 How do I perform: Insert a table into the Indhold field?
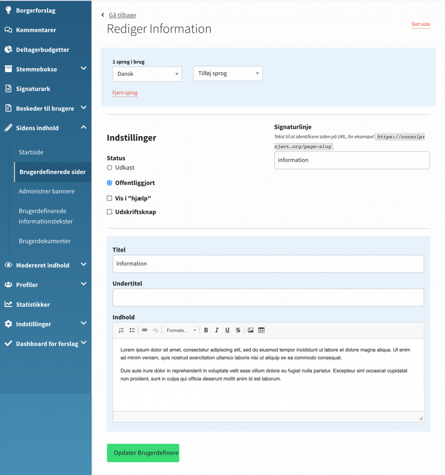261,330
